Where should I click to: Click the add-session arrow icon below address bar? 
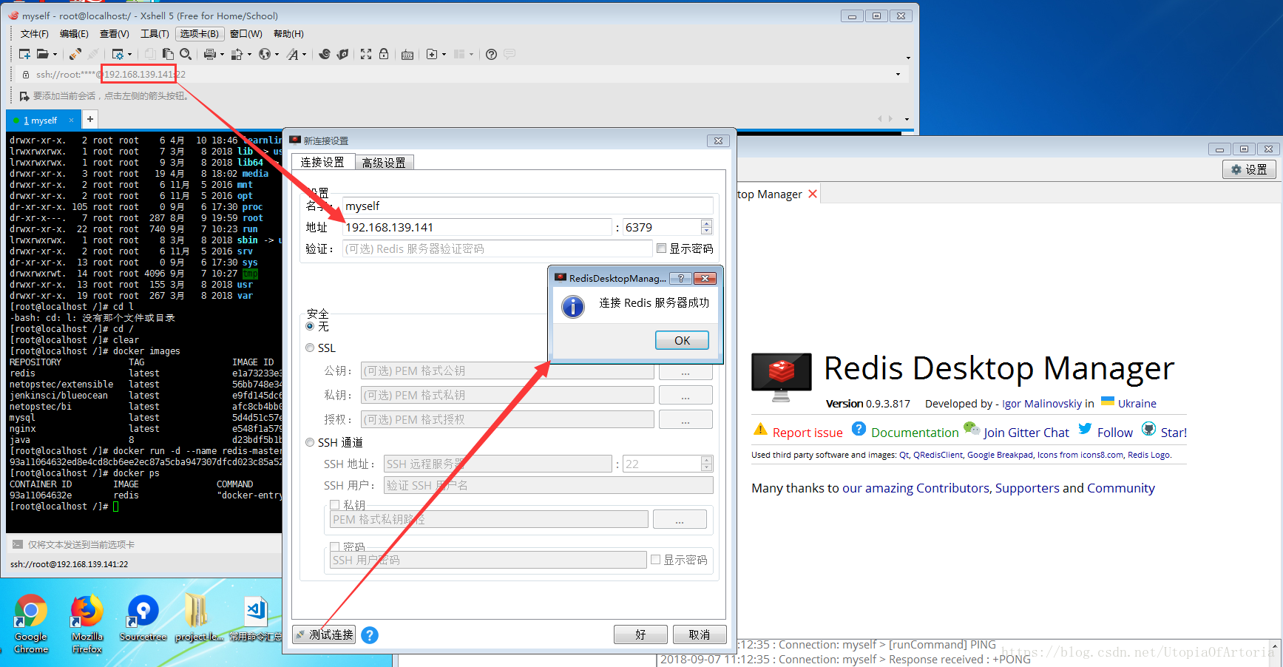[24, 96]
